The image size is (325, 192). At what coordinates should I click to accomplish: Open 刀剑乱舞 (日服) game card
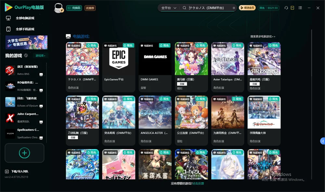[x=82, y=121]
